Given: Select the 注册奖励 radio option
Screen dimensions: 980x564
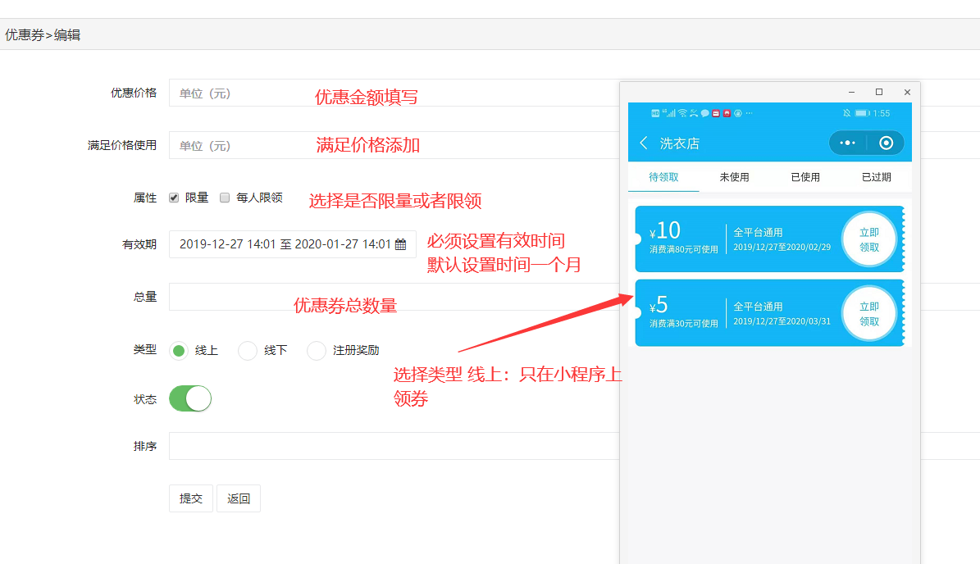Looking at the screenshot, I should coord(317,350).
